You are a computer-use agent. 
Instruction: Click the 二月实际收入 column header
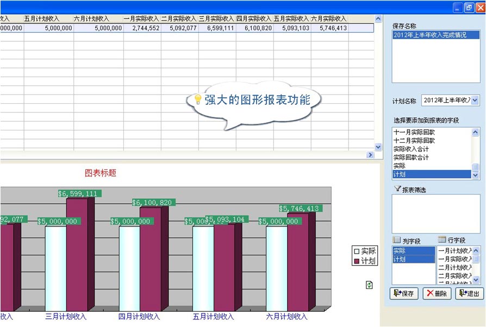pos(180,19)
